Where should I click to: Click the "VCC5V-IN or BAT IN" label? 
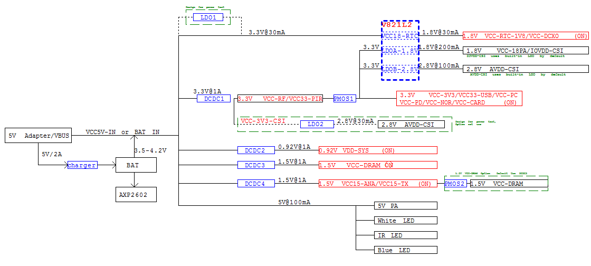122,132
